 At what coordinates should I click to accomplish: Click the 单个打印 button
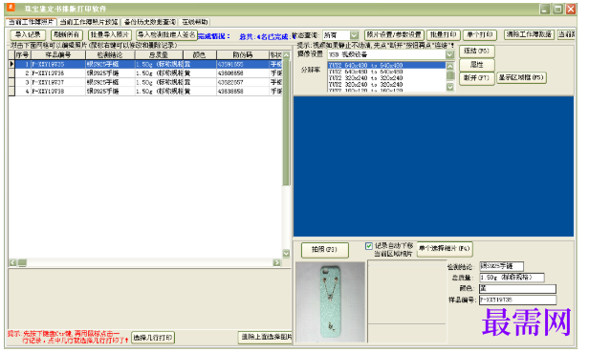point(480,35)
